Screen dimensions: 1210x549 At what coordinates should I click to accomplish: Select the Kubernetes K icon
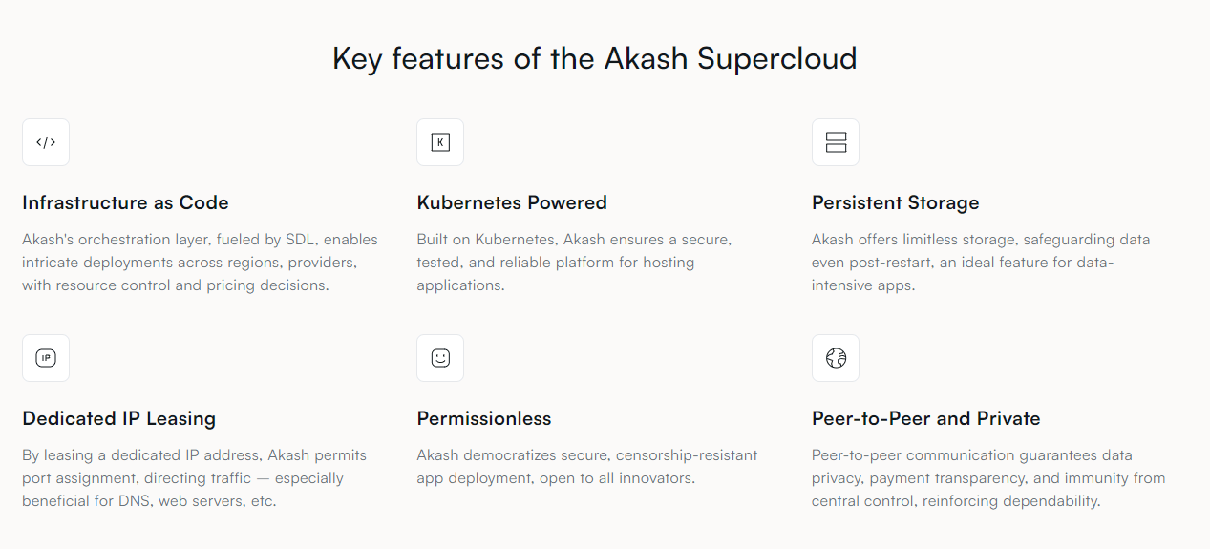click(x=440, y=142)
